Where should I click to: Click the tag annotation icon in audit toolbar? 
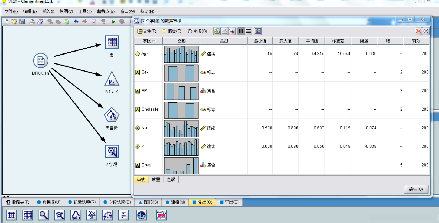tap(232, 31)
